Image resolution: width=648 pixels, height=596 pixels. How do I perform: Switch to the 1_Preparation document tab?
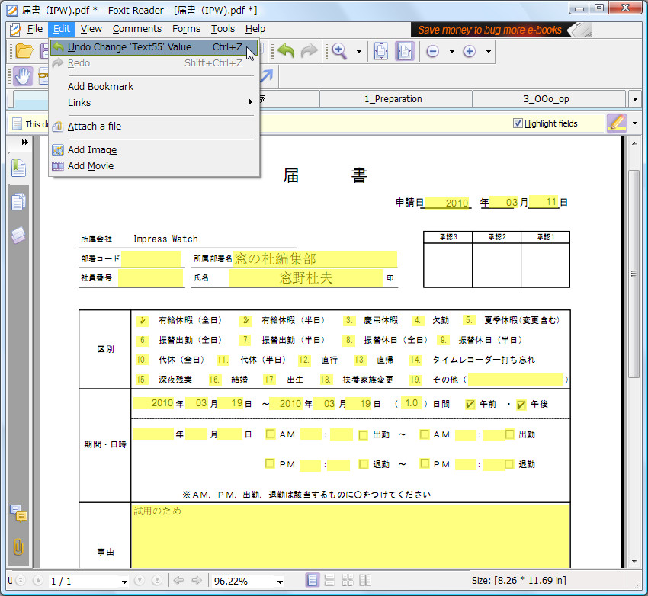(395, 99)
